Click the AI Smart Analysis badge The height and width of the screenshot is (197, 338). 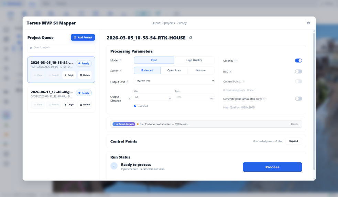(124, 124)
